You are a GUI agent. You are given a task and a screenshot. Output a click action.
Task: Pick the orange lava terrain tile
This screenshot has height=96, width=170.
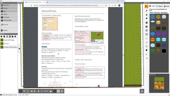click(x=153, y=40)
